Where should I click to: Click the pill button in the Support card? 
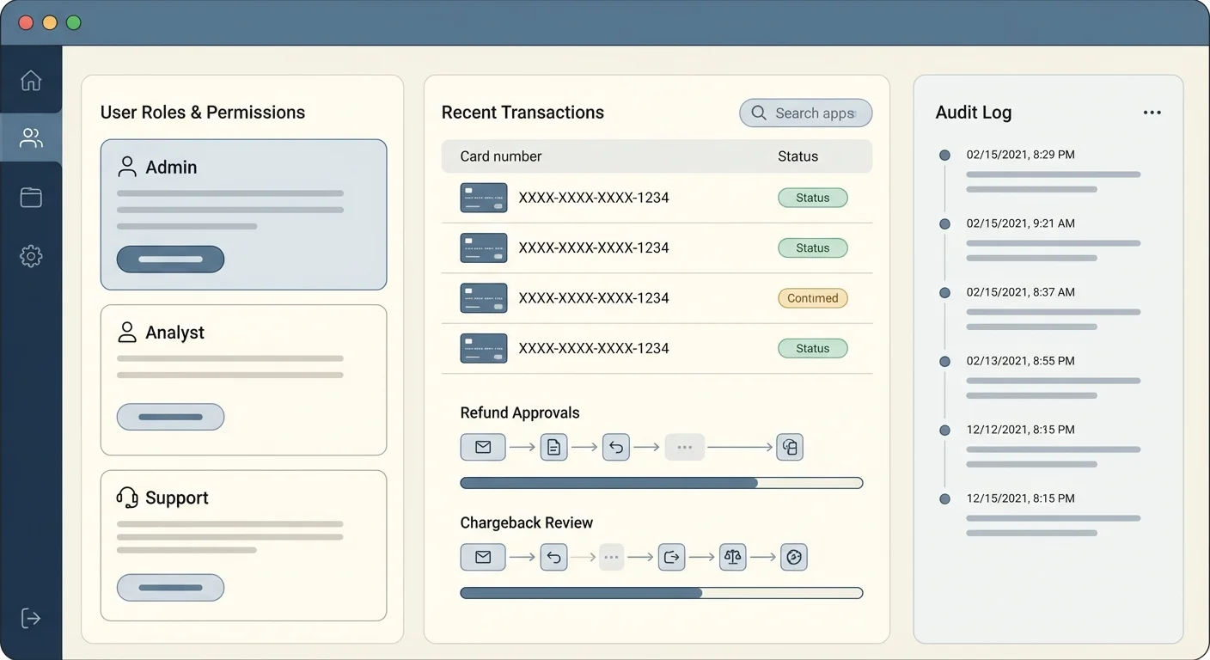(170, 588)
